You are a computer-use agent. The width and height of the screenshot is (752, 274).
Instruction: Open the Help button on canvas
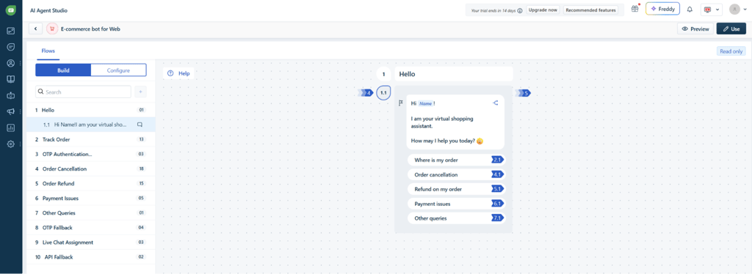tap(179, 74)
